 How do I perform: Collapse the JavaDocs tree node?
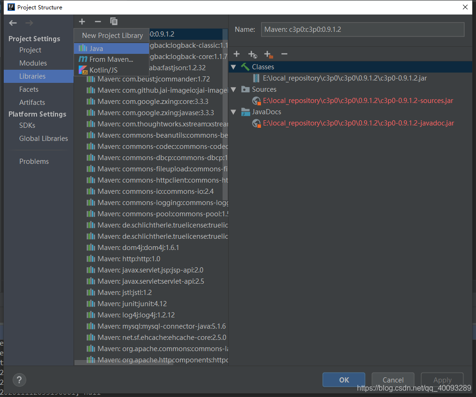click(x=233, y=112)
